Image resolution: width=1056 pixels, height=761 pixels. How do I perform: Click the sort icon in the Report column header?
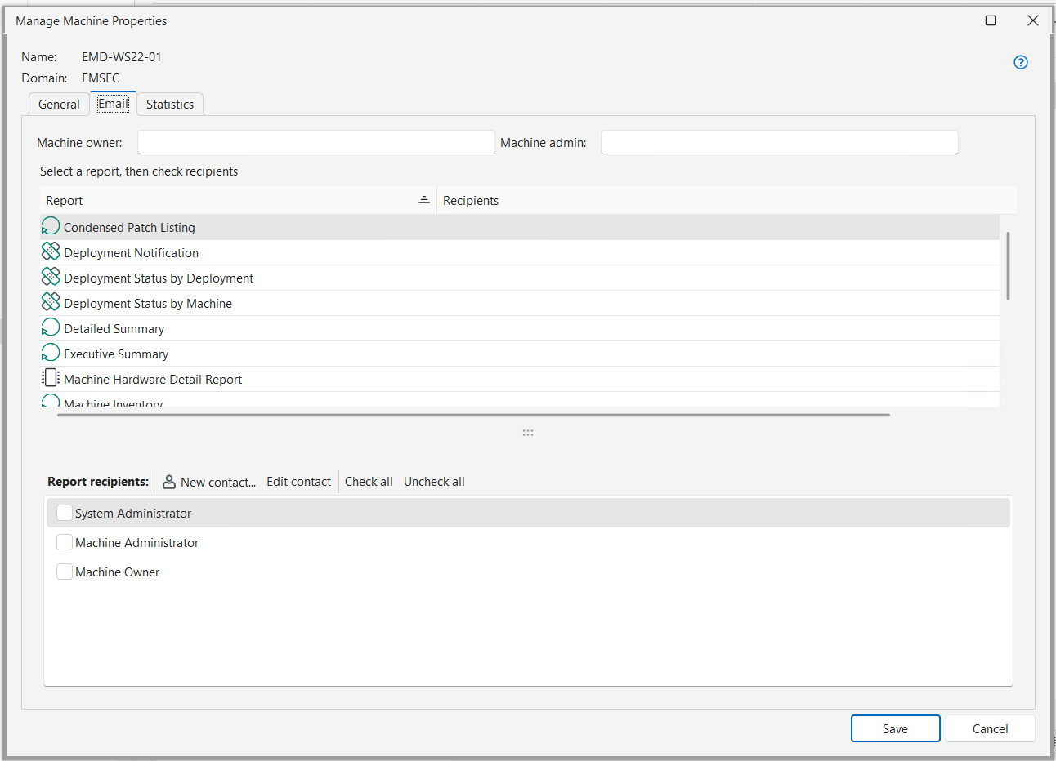[x=423, y=199]
